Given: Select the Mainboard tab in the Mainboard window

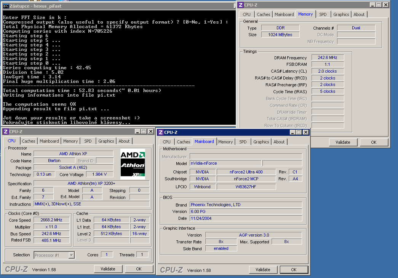Looking at the screenshot, I should click(x=204, y=141).
